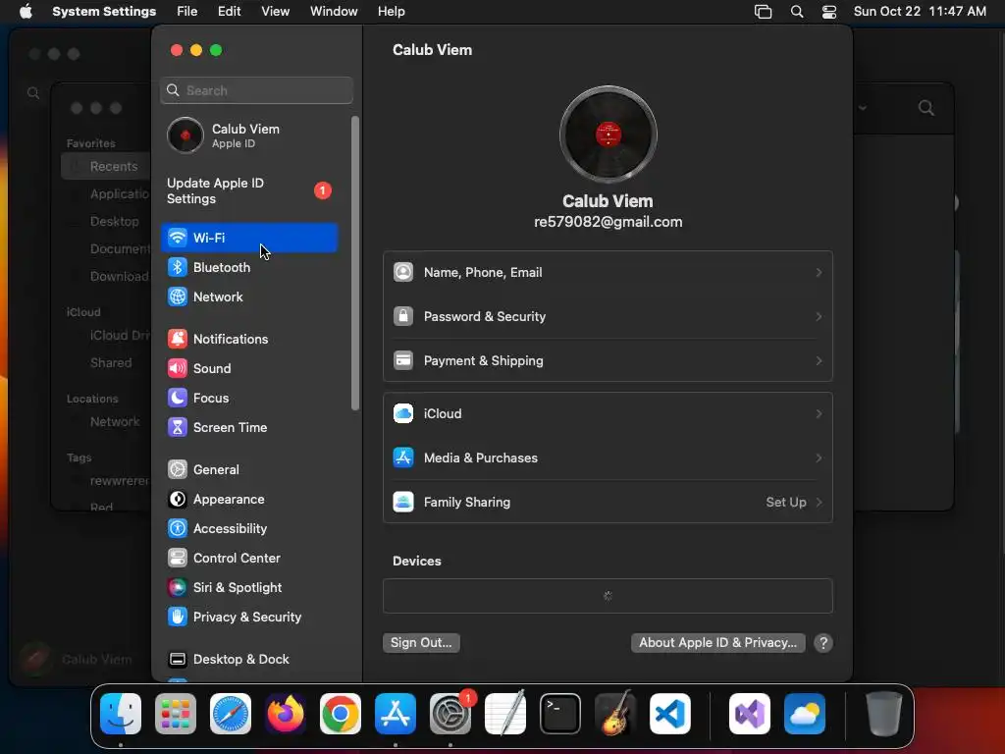
Task: Open Finder from the Dock
Action: tap(121, 713)
